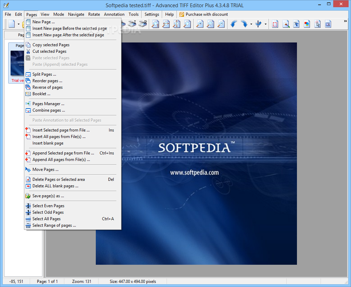Image resolution: width=351 pixels, height=287 pixels.
Task: Expand the flip dropdown arrow
Action: coord(265,24)
